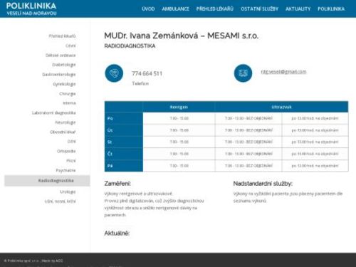Navigate to AKTUALITY in the top menu

pyautogui.click(x=298, y=9)
